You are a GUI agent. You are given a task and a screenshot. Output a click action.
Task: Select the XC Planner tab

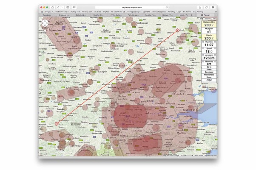pyautogui.click(x=205, y=15)
